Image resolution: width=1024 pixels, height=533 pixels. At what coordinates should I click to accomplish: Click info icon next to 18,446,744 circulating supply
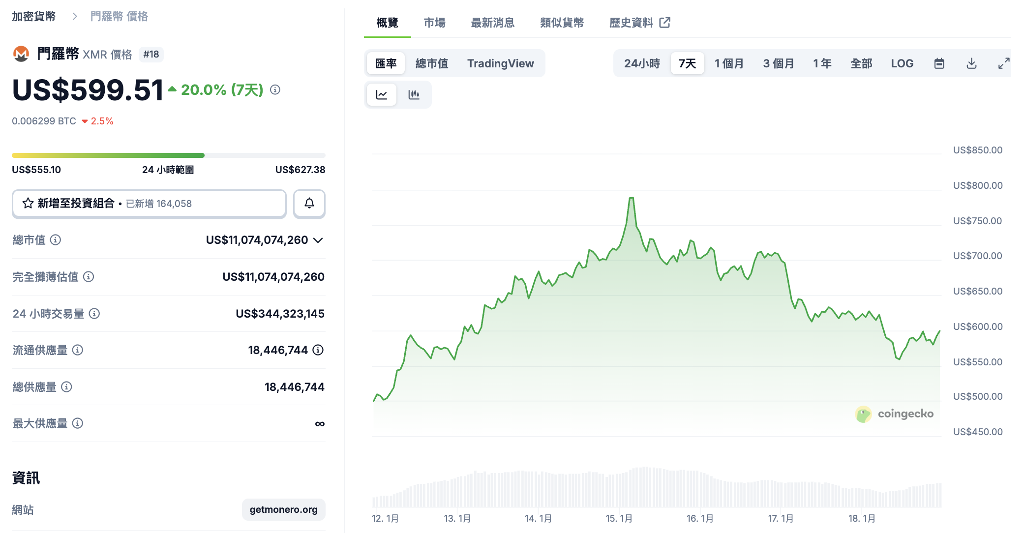coord(318,350)
